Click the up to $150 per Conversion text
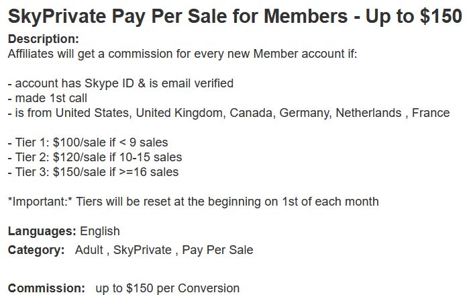Image resolution: width=469 pixels, height=295 pixels. point(168,288)
